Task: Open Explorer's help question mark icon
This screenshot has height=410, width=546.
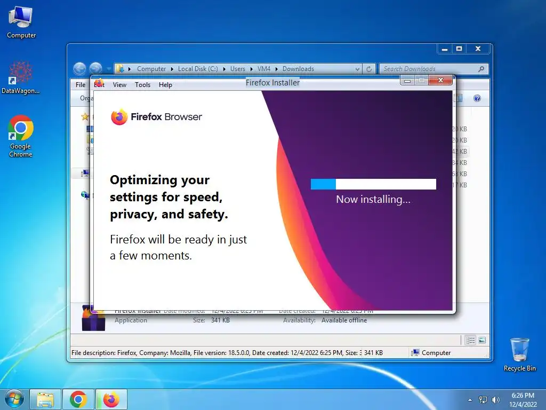Action: pos(477,98)
